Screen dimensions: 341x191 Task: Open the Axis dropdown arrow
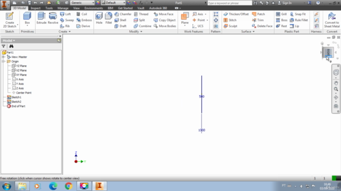point(206,14)
